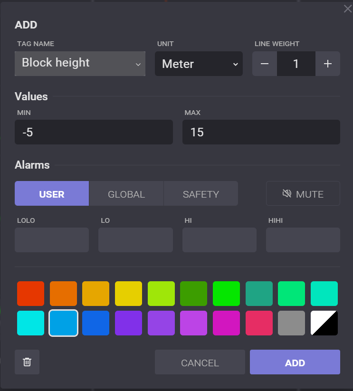Screen dimensions: 353x391
Task: Click the CANCEL button
Action: click(x=200, y=362)
